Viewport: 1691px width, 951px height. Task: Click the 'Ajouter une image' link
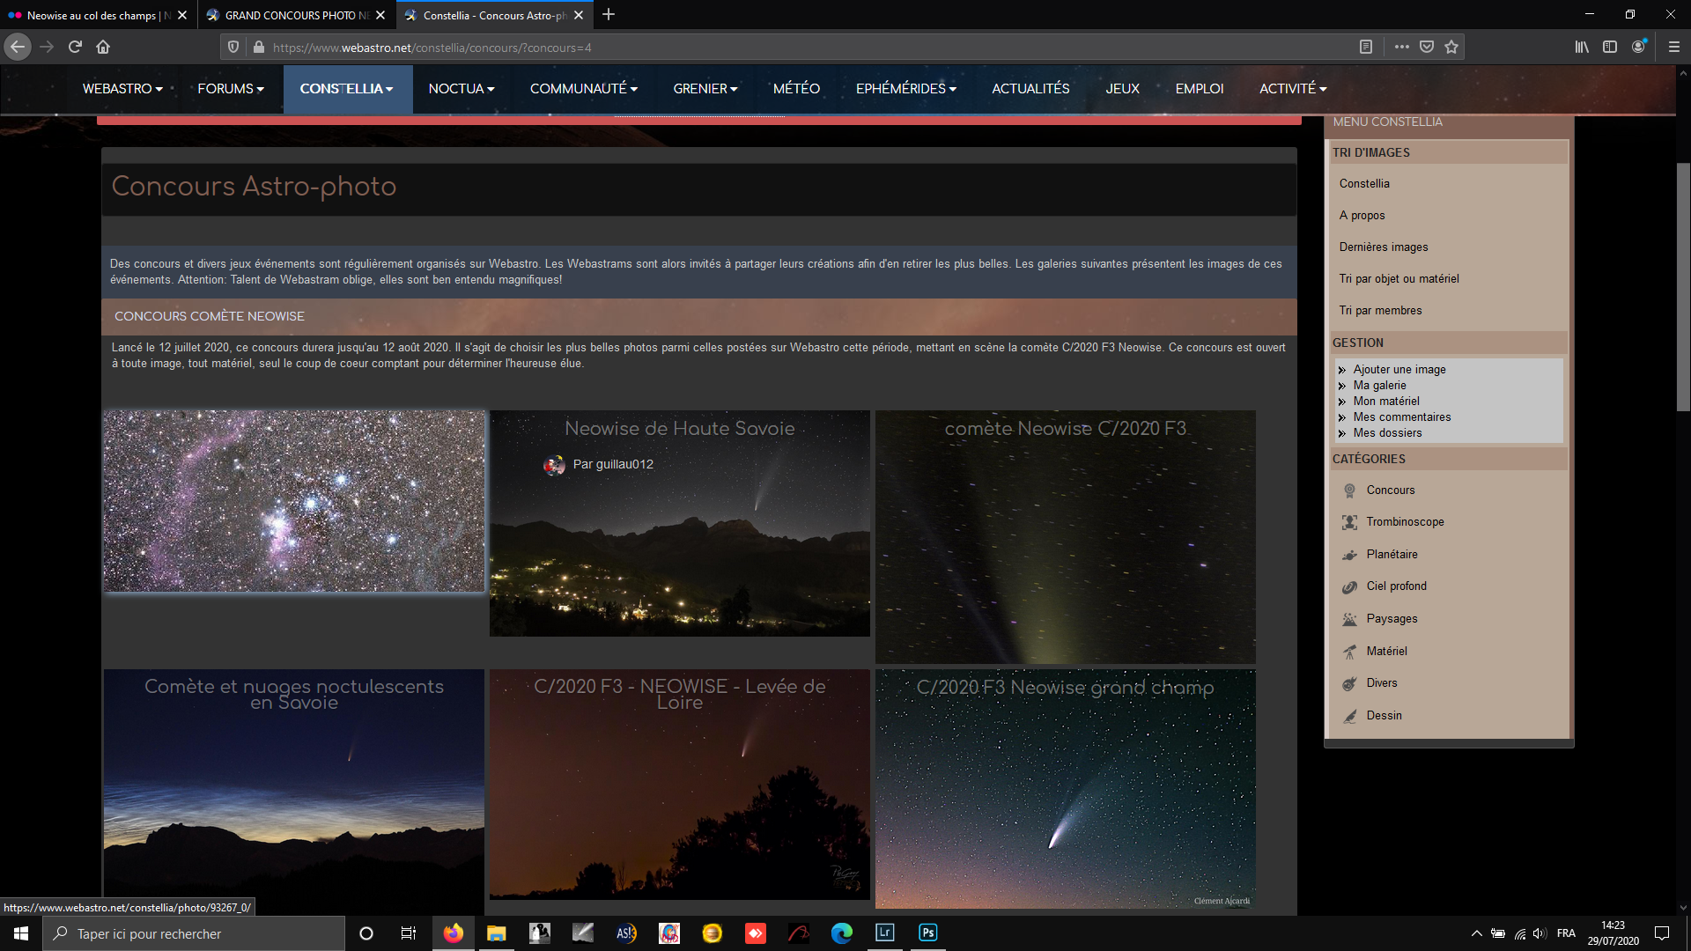[x=1399, y=370]
